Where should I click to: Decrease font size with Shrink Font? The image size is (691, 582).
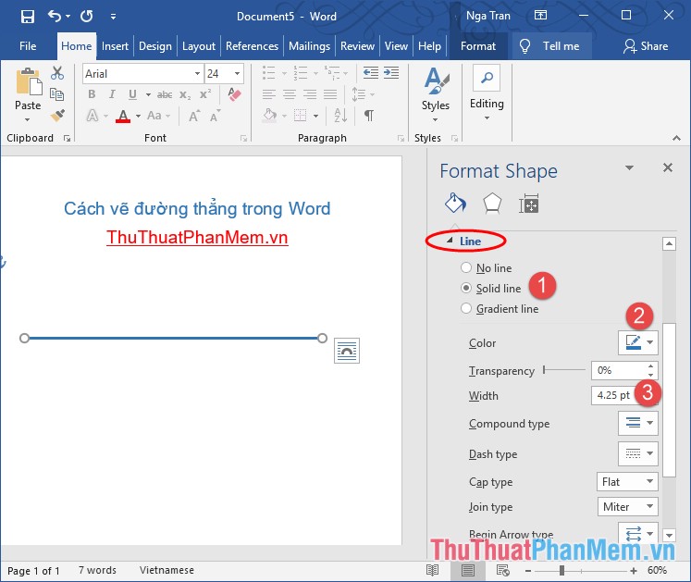tap(215, 116)
